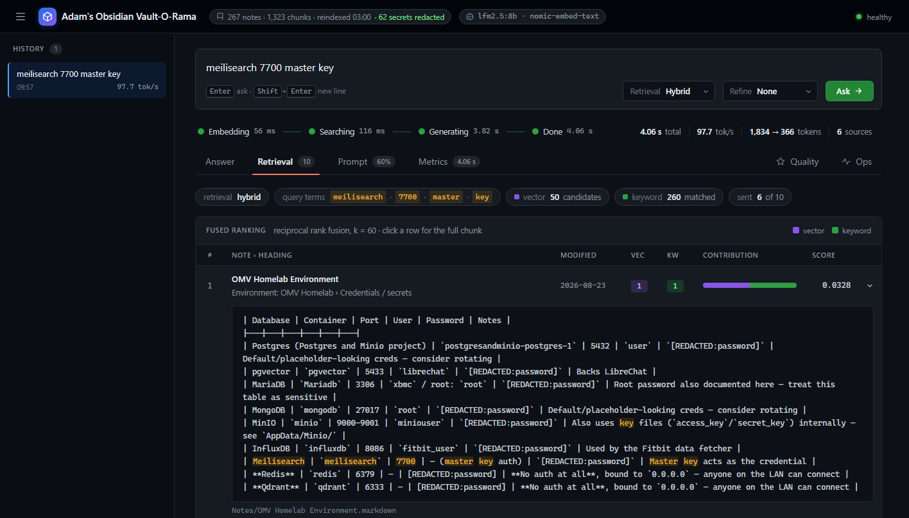Click the 1,834 → 366 tokens stat
Image resolution: width=909 pixels, height=518 pixels.
pos(785,131)
